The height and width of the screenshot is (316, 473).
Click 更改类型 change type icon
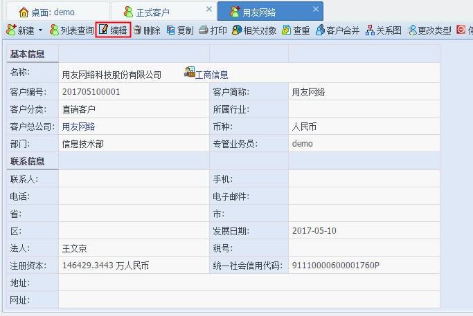coord(412,30)
